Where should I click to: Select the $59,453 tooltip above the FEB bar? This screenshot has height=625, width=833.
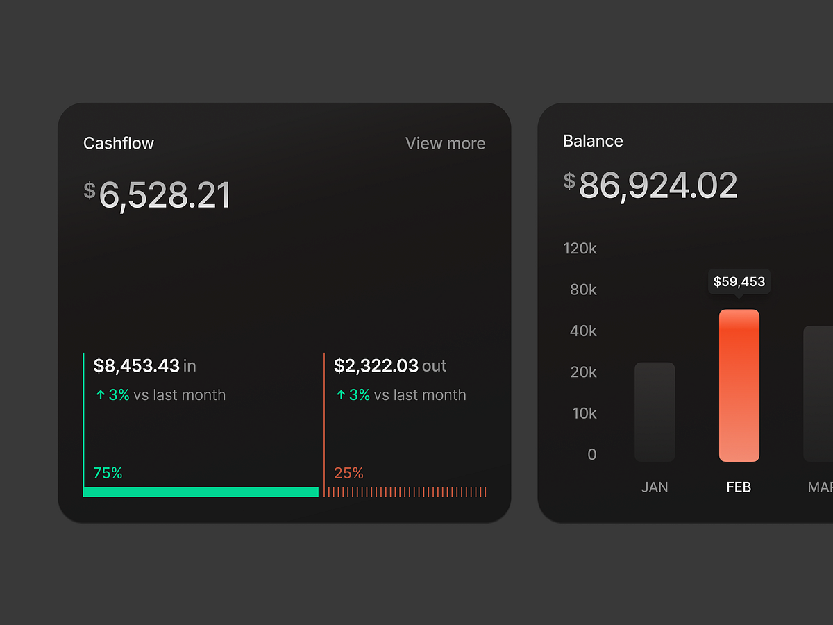739,282
